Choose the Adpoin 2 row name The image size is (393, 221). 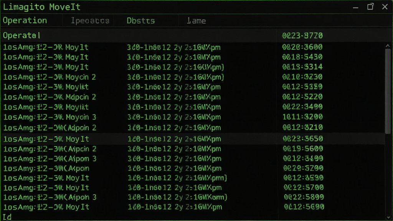82,128
